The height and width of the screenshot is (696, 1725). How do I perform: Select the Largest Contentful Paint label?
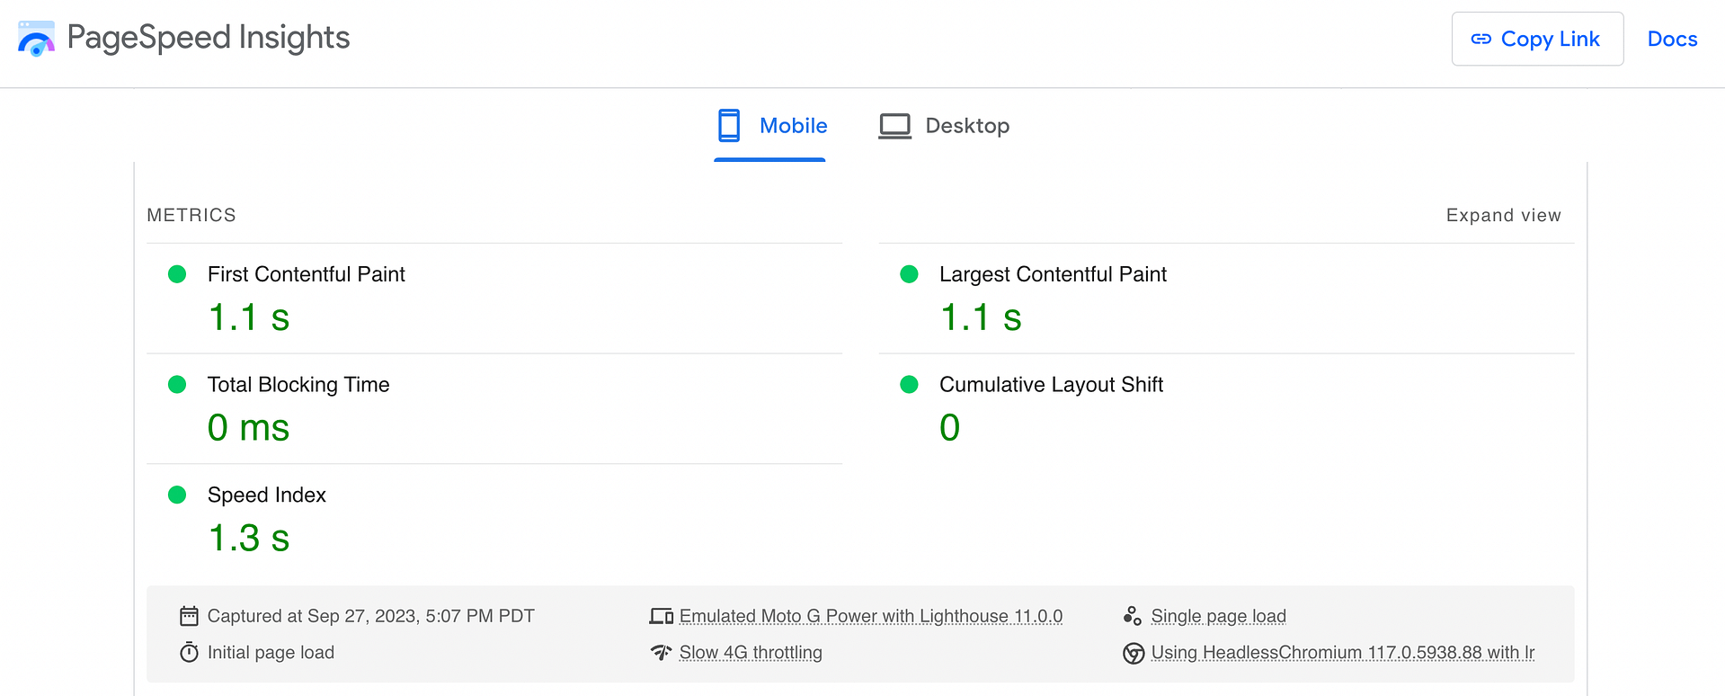[1053, 274]
